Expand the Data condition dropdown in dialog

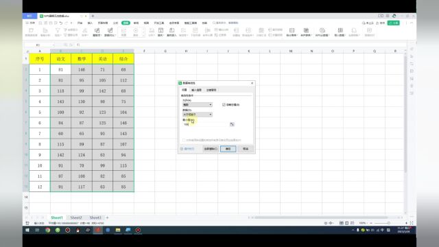198,115
